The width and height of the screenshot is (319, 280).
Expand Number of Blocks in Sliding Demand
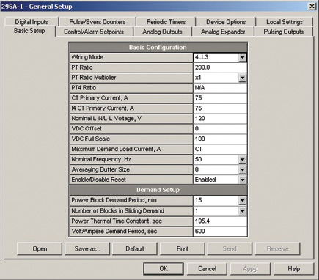(242, 211)
